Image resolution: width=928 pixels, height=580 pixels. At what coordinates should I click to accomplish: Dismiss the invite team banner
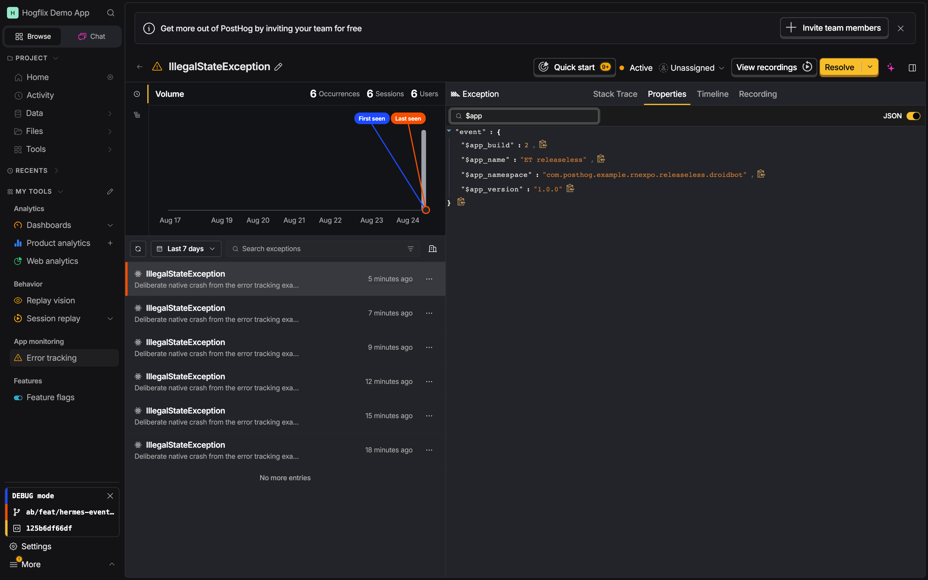point(901,28)
